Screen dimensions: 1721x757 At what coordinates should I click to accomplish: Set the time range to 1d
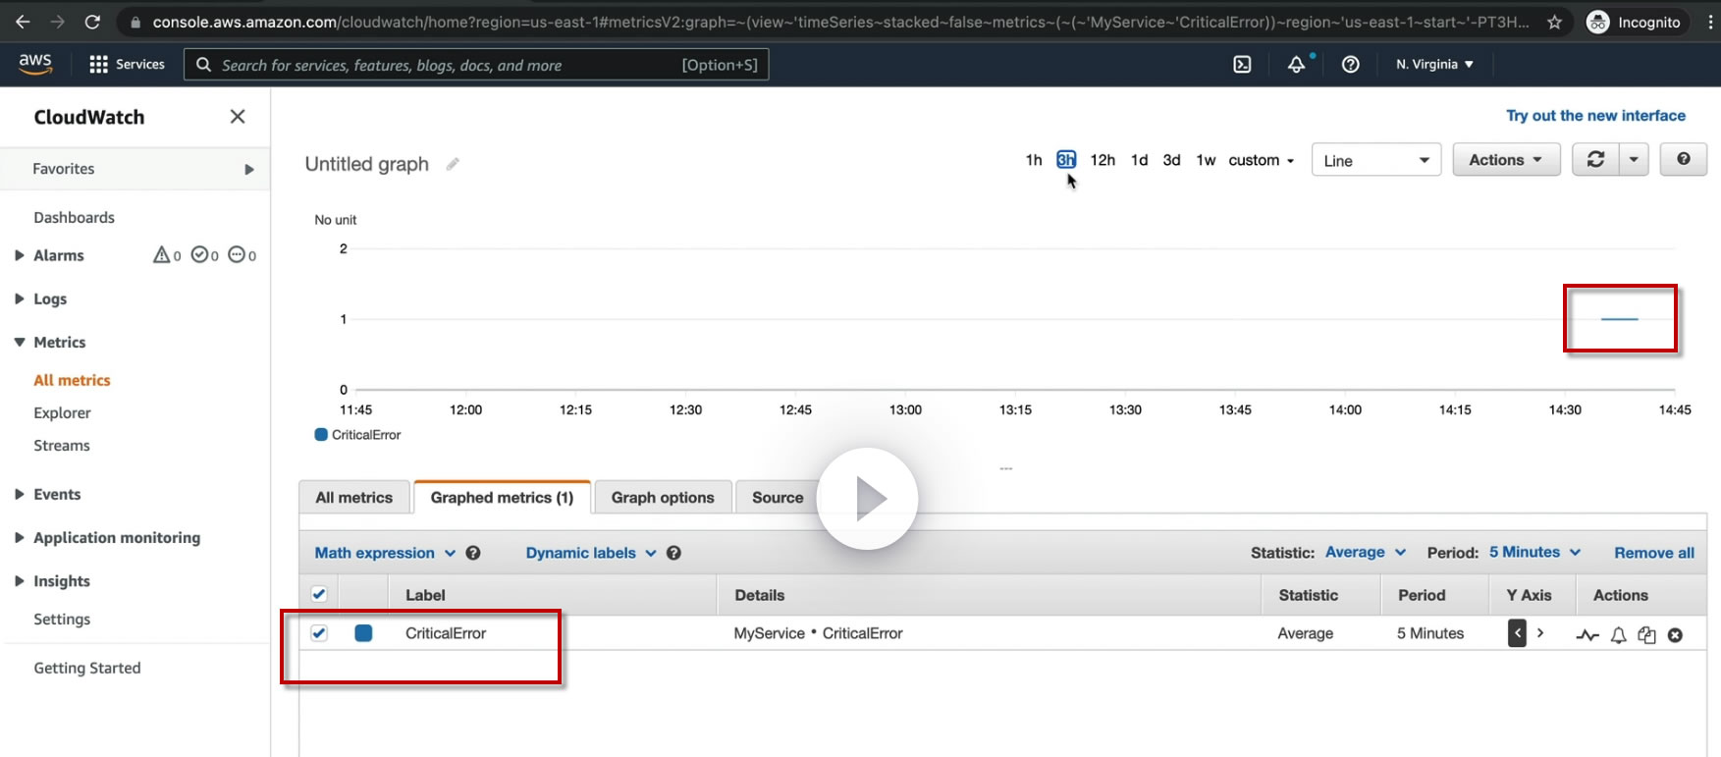[1139, 160]
